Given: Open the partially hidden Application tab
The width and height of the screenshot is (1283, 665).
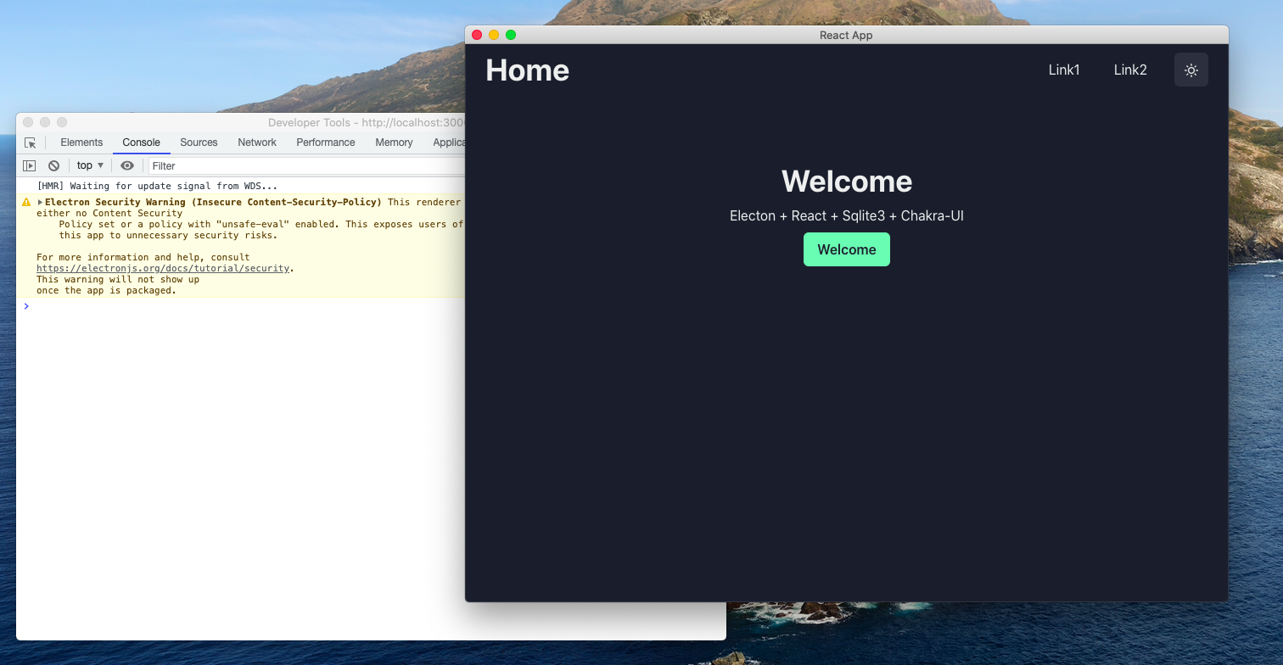Looking at the screenshot, I should (x=448, y=142).
